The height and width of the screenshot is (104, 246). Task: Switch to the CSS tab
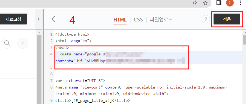tap(138, 20)
